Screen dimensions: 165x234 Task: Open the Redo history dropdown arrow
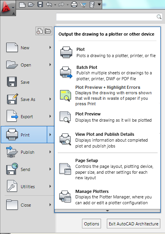click(68, 5)
